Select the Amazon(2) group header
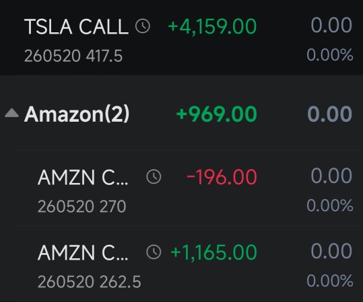This screenshot has height=302, width=363. point(182,113)
